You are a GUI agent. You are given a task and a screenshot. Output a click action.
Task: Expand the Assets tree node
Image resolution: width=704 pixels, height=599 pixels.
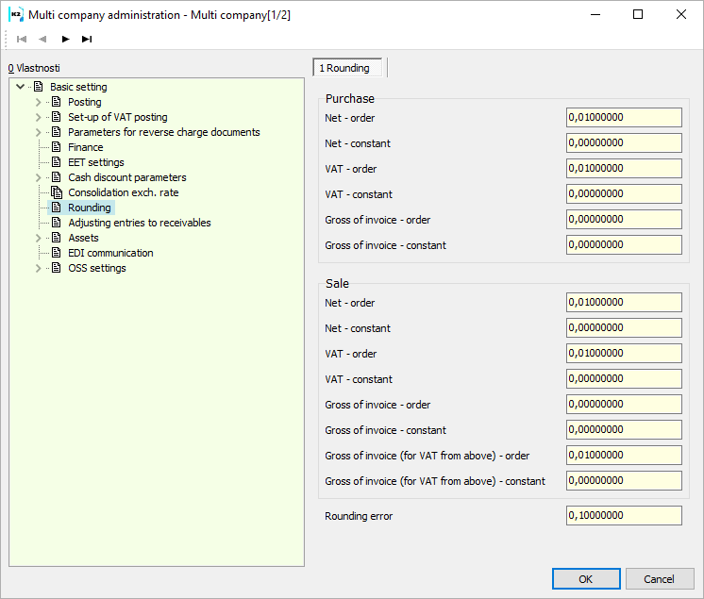tap(39, 238)
